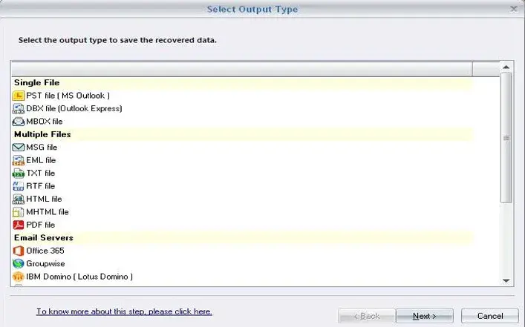525x327 pixels.
Task: Choose the DBX file Outlook Express icon
Action: click(18, 109)
